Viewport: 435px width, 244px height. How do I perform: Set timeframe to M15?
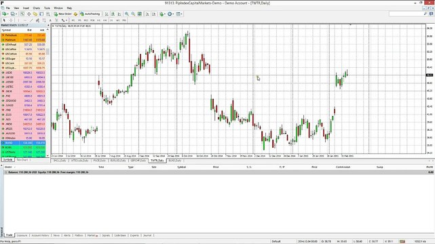coord(86,20)
